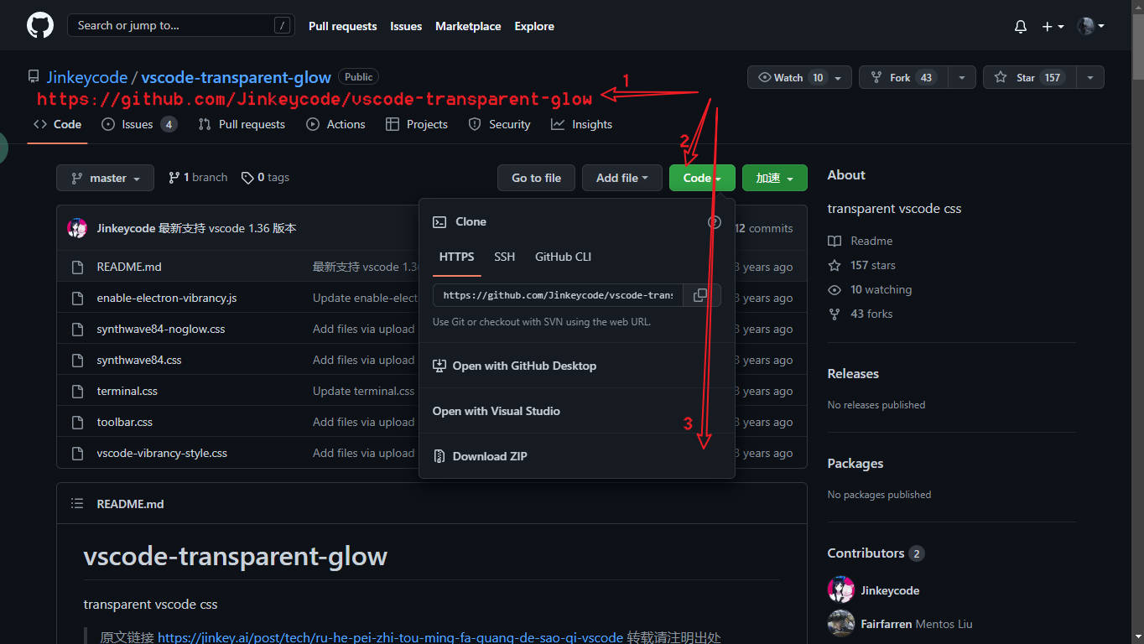Open the synthwave84-noglow.css file
The image size is (1144, 644).
point(161,329)
